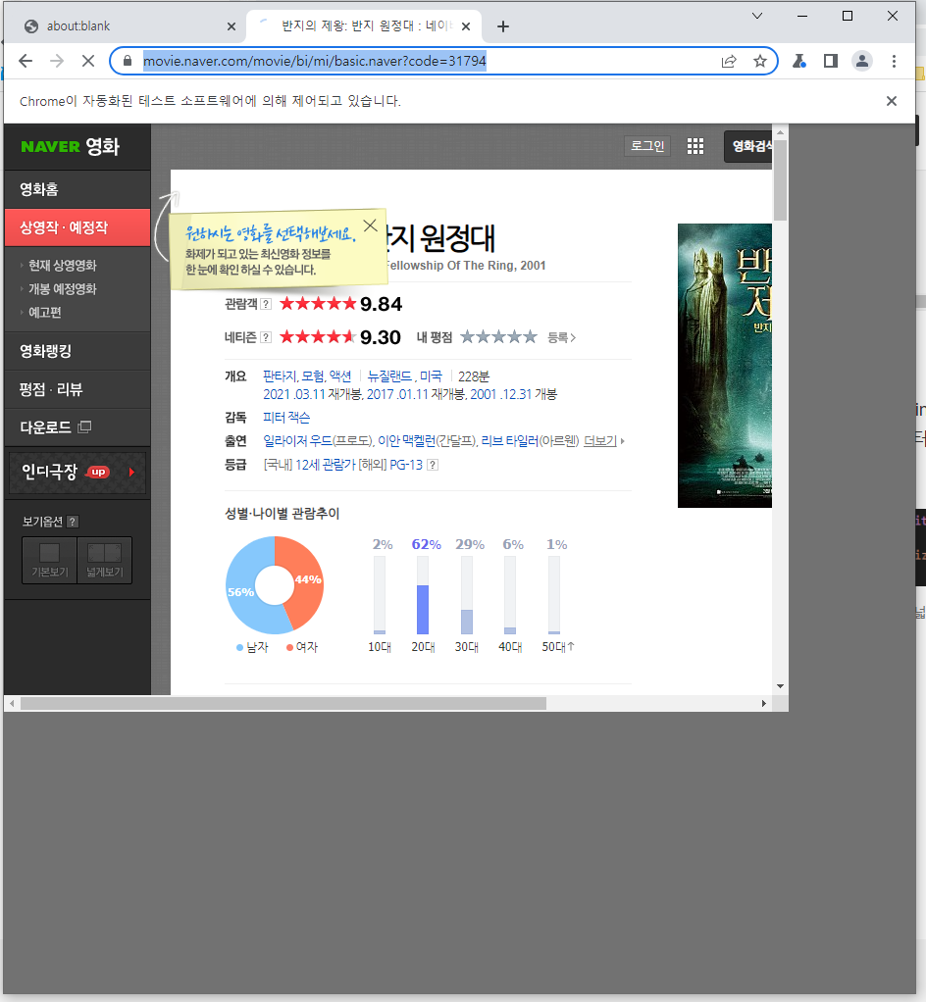Click the browser forward arrow
The height and width of the screenshot is (1002, 926).
57,61
